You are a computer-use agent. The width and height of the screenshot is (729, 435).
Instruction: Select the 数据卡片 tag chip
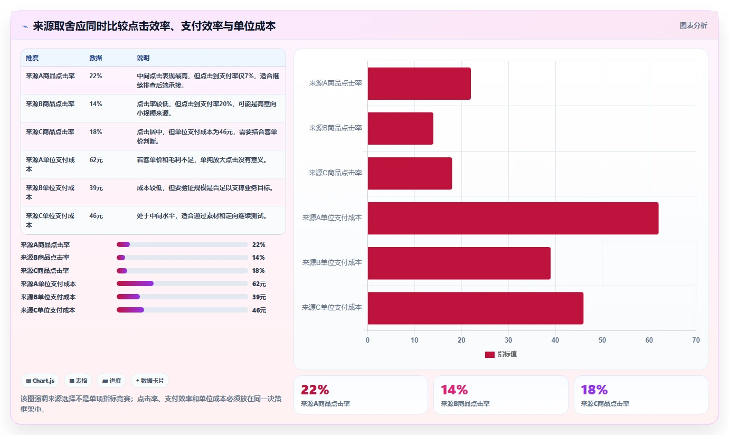tap(150, 381)
